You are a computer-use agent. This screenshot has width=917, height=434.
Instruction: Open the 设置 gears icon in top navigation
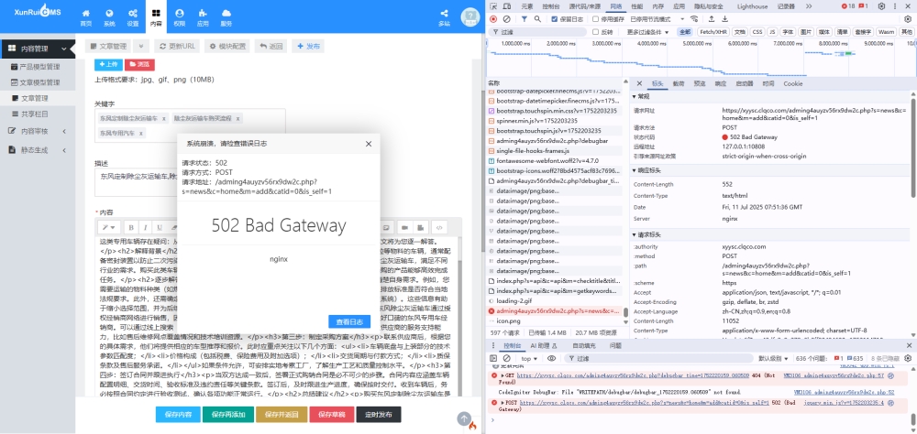pyautogui.click(x=133, y=14)
